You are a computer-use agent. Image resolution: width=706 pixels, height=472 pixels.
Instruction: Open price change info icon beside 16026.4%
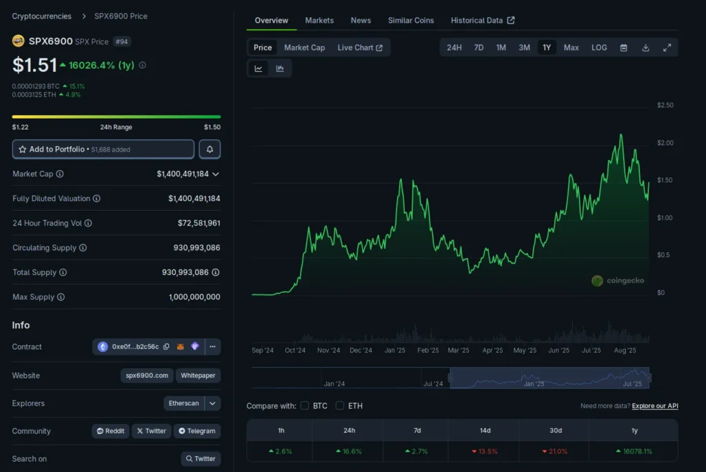pos(142,65)
